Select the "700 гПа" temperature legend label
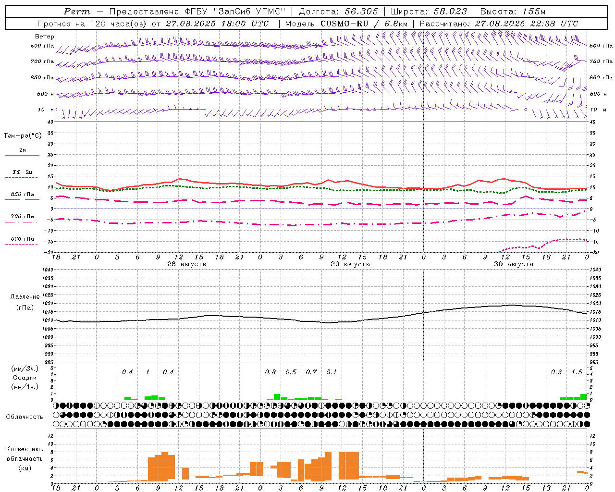Screen dimensions: 615x492 (x=23, y=216)
